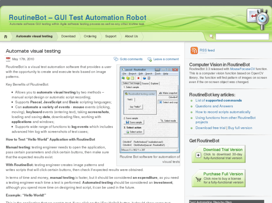
Task: Click the Download free trial link
Action: point(210,128)
